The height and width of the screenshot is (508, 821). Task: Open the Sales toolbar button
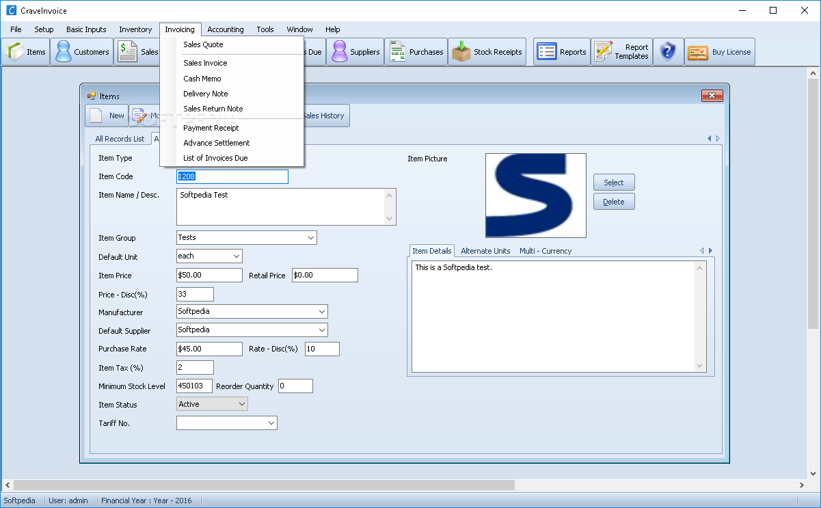point(136,52)
